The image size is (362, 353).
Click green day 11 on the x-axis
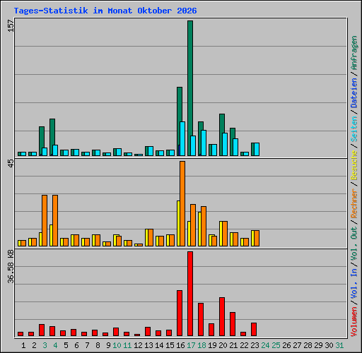tap(127, 345)
